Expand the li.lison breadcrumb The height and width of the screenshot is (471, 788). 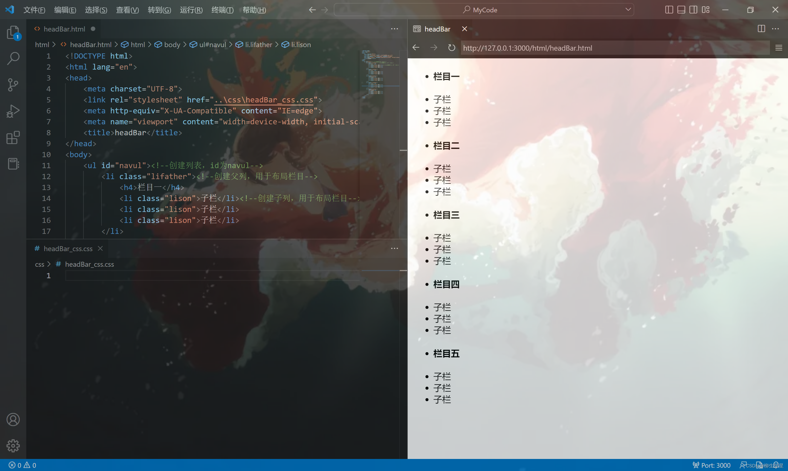tap(296, 45)
